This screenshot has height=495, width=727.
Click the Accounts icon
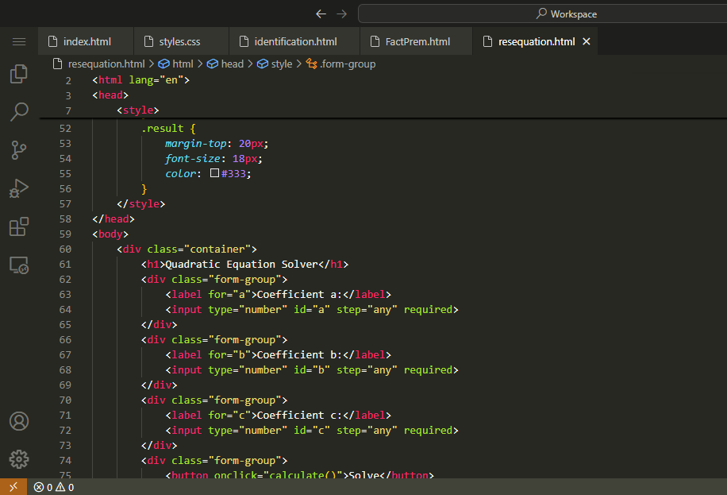tap(19, 421)
